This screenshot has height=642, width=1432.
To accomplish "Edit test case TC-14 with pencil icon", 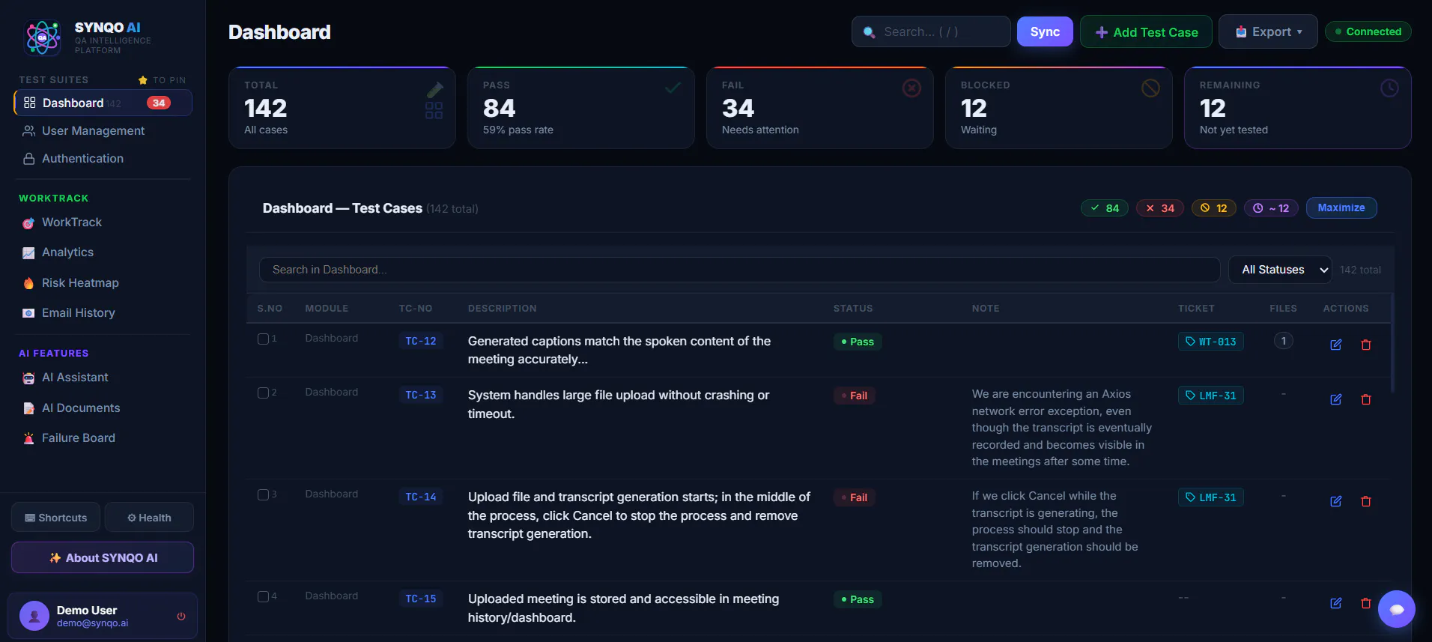I will (1335, 501).
